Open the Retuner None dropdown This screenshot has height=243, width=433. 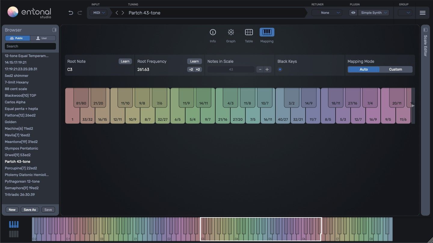pyautogui.click(x=327, y=13)
